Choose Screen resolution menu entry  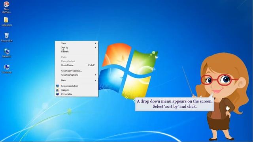[x=76, y=86]
